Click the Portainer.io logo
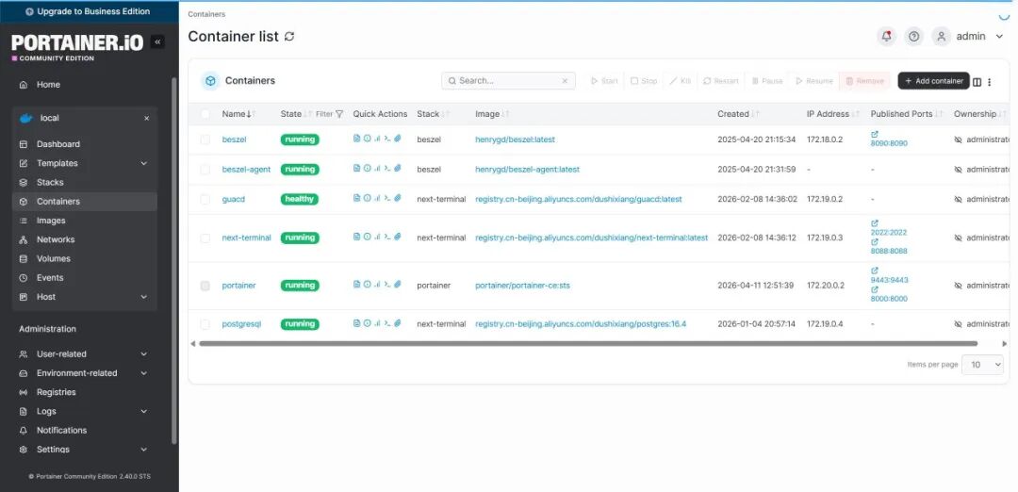 77,47
